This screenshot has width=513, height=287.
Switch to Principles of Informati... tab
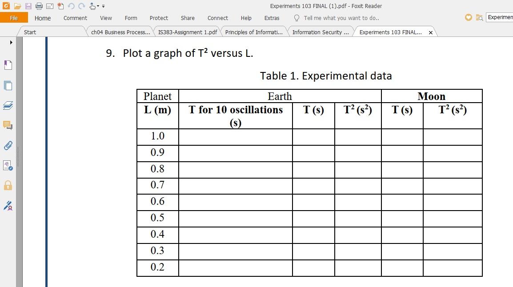(x=254, y=32)
